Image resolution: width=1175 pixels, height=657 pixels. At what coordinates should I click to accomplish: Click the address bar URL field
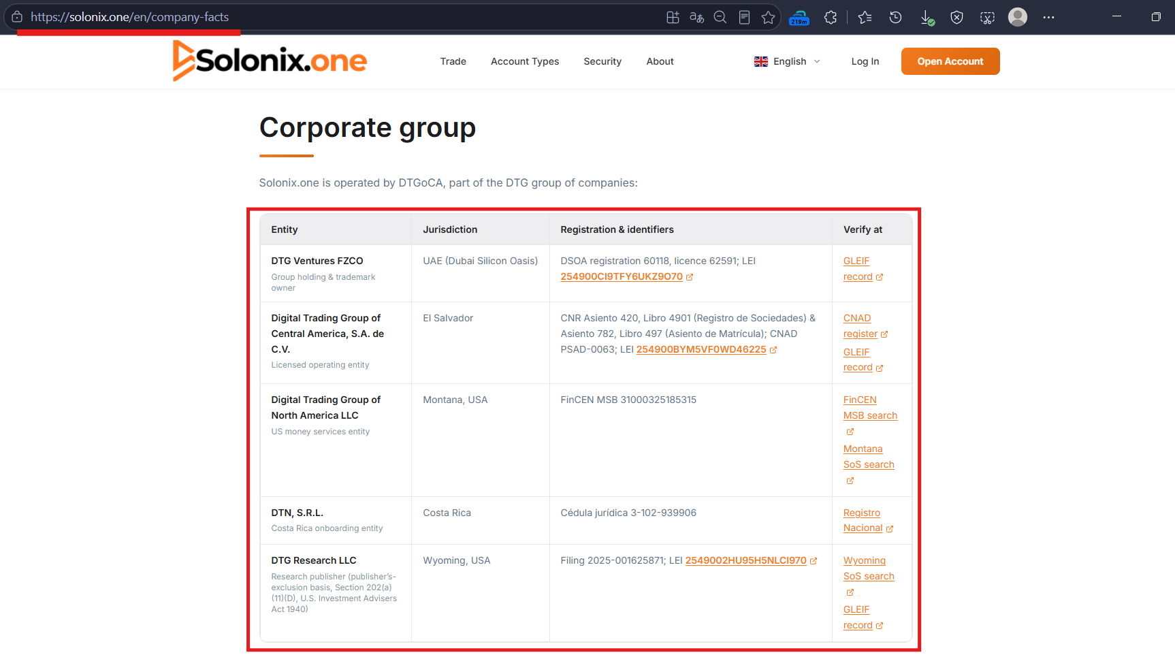coord(340,17)
